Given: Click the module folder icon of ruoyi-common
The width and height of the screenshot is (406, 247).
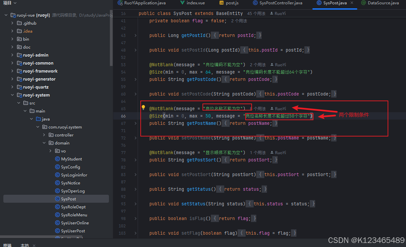Looking at the screenshot, I should [x=19, y=63].
